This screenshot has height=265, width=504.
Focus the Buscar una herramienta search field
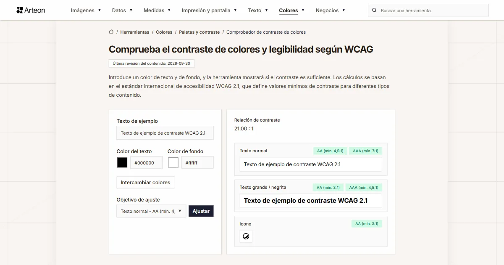pos(428,11)
